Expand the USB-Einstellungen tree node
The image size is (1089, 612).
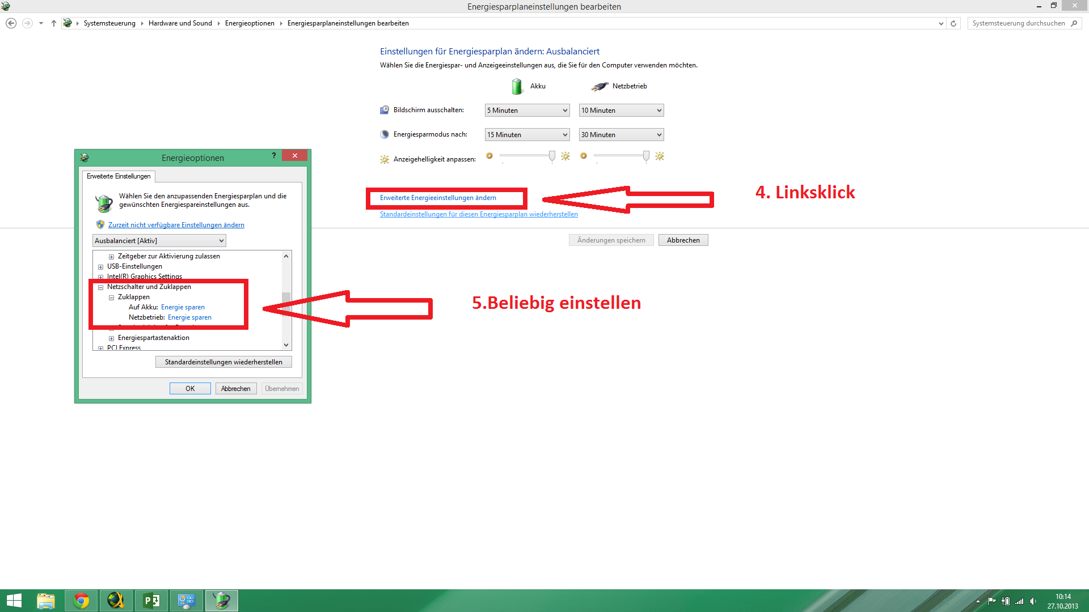pos(100,267)
